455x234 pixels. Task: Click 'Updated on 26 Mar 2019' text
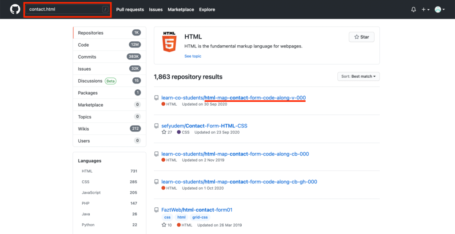tap(220, 225)
